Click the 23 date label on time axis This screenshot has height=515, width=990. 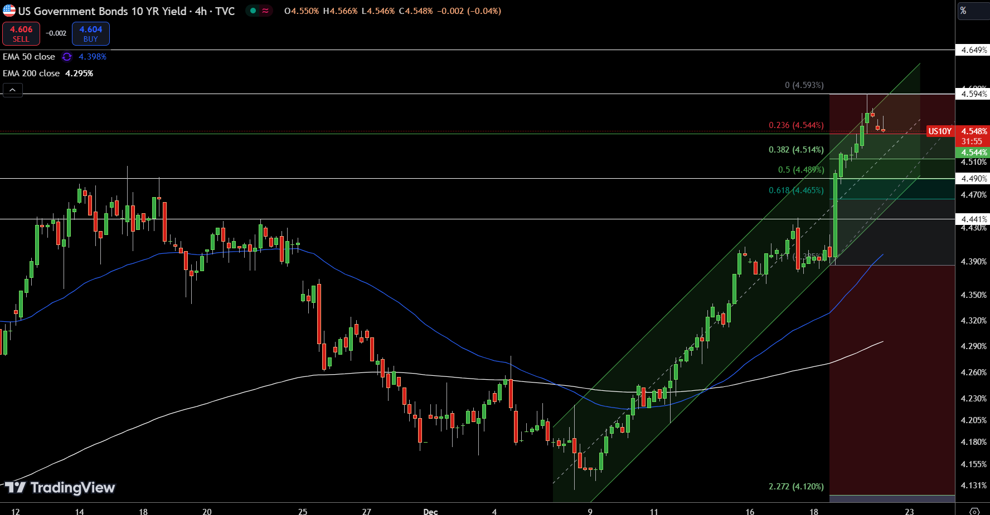[x=909, y=511]
